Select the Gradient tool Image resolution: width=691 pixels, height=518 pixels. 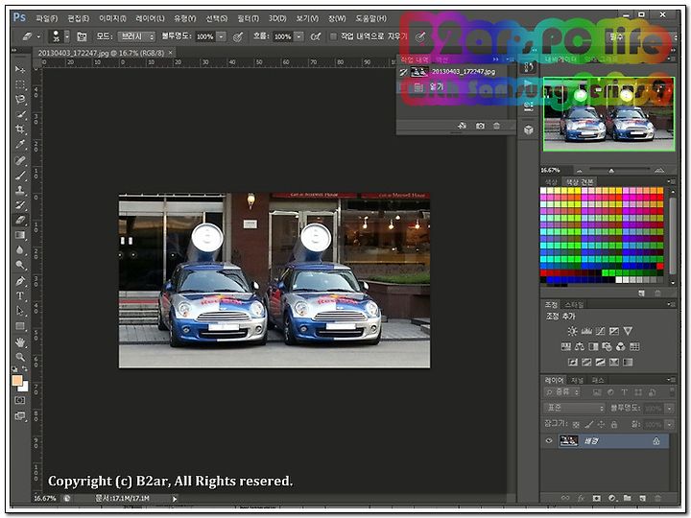[x=20, y=235]
